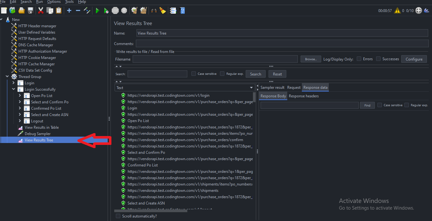Click the Configure button

[x=414, y=59]
